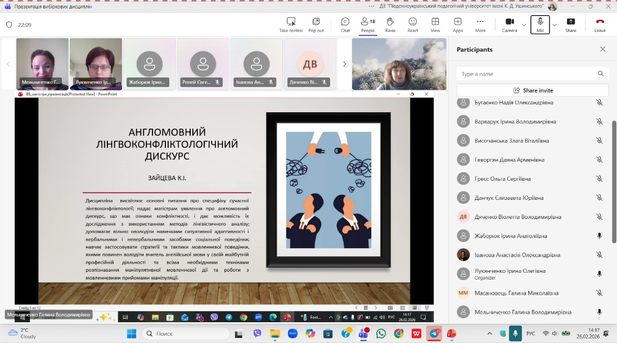The height and width of the screenshot is (343, 617).
Task: Toggle the People participants panel
Action: click(368, 24)
